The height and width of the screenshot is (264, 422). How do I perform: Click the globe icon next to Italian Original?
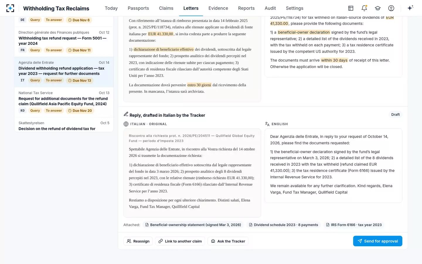coord(126,124)
